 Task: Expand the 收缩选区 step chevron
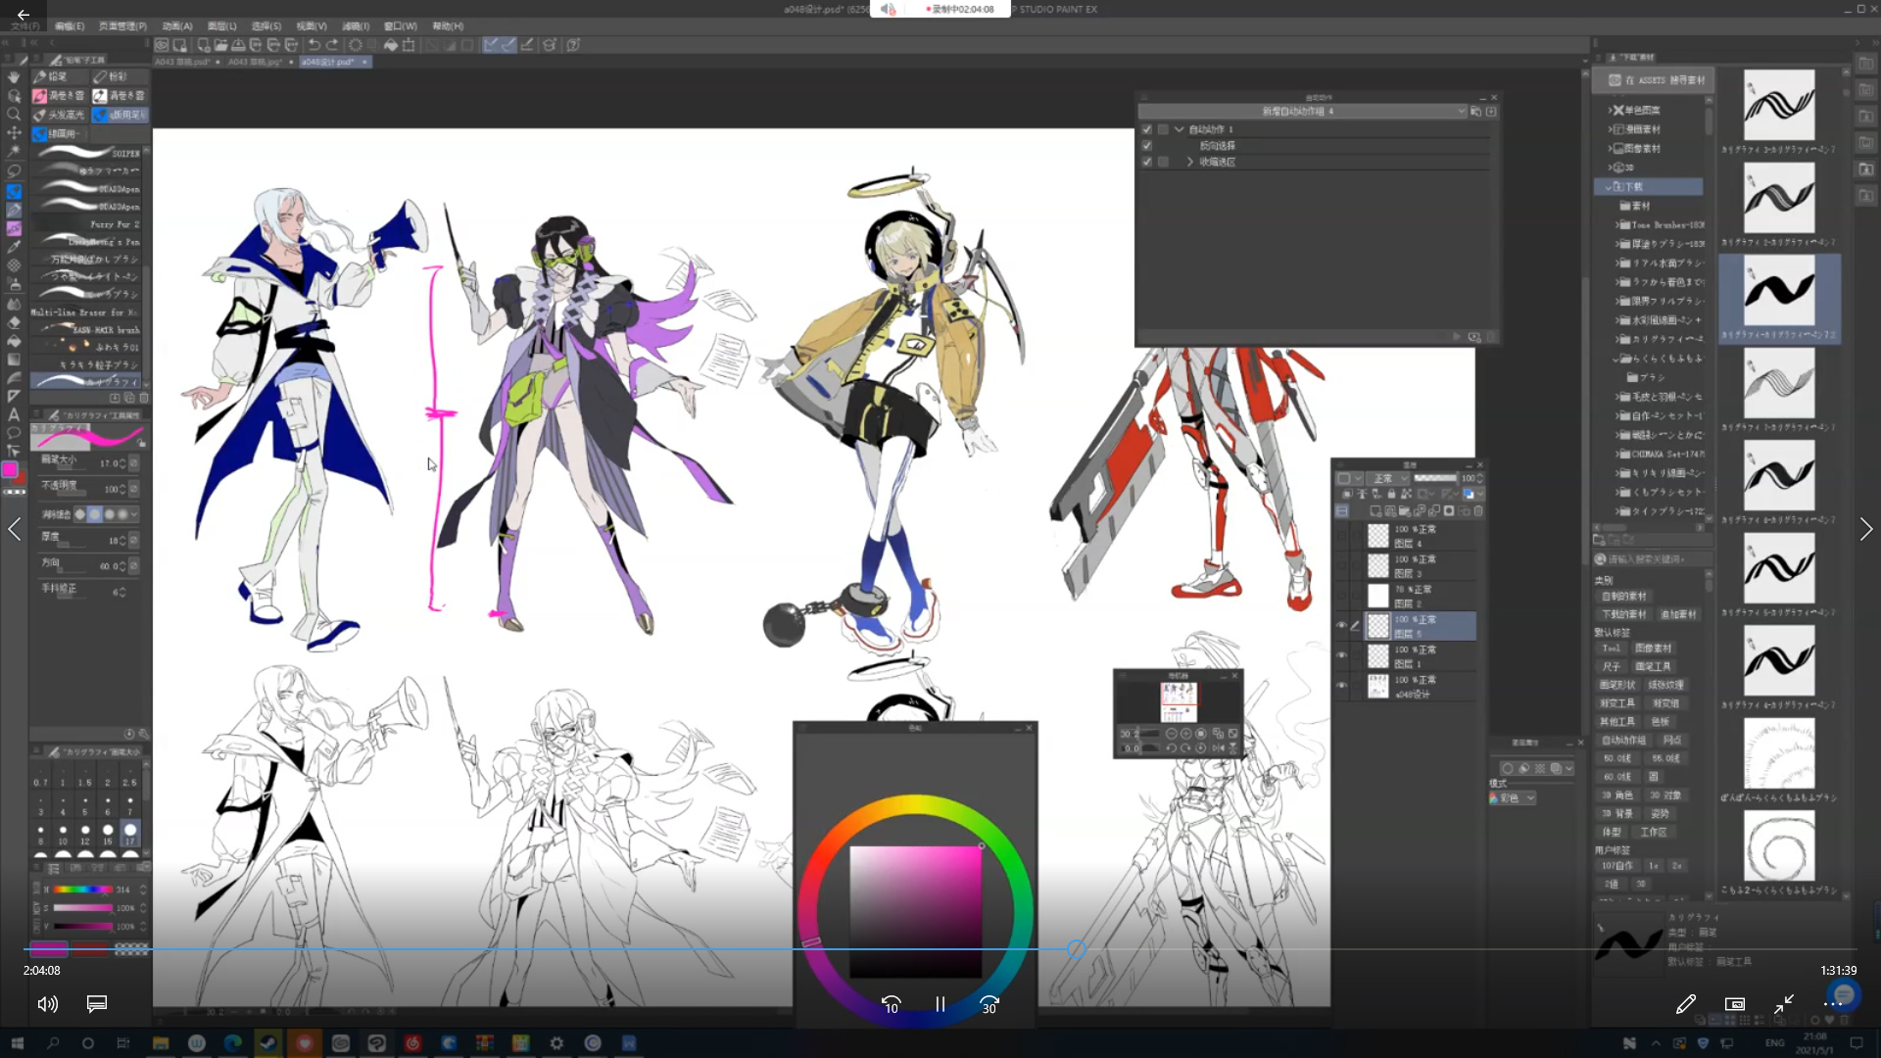tap(1190, 162)
